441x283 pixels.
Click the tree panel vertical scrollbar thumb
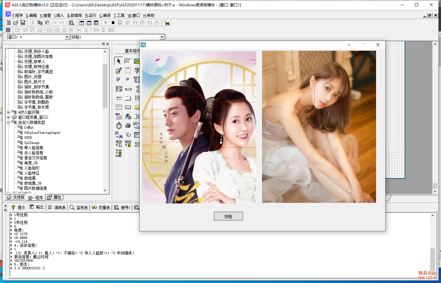tap(105, 86)
